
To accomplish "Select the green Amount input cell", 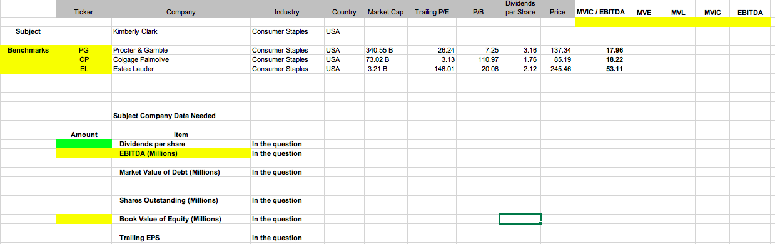I will tap(84, 144).
